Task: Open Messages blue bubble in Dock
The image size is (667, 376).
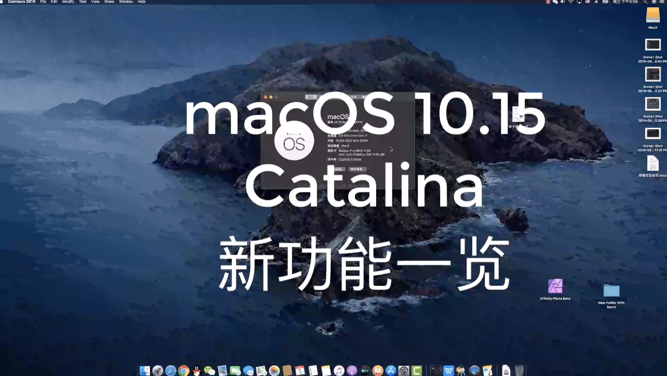Action: pyautogui.click(x=248, y=370)
